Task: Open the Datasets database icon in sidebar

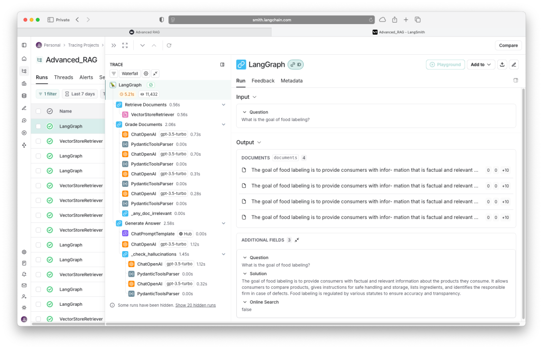Action: coord(24,96)
